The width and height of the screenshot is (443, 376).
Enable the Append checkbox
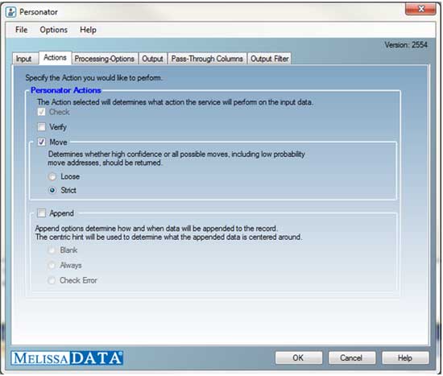(42, 213)
